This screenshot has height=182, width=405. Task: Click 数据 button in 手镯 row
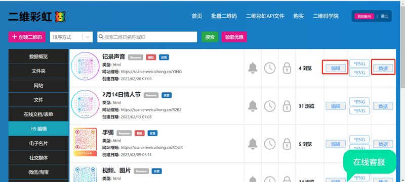click(383, 144)
